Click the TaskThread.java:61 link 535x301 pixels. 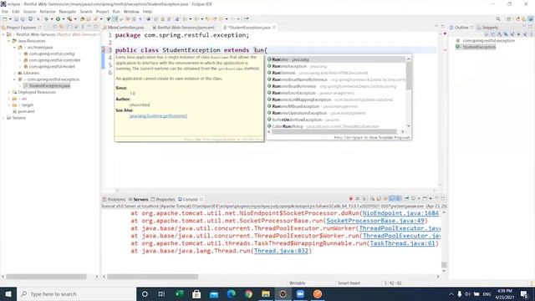click(403, 243)
